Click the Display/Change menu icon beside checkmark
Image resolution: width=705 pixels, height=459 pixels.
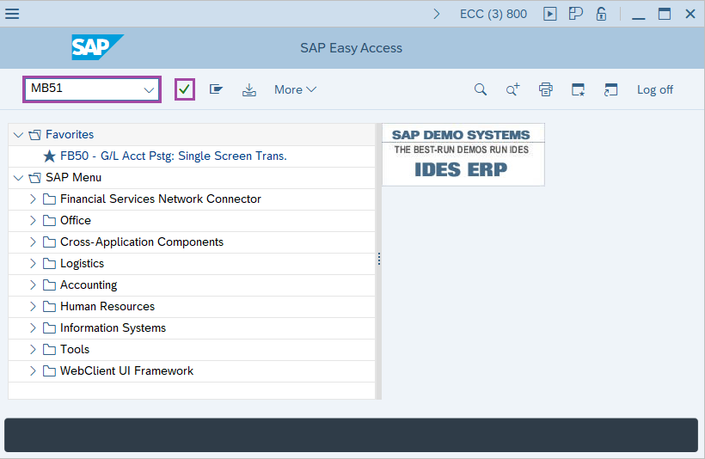[217, 89]
